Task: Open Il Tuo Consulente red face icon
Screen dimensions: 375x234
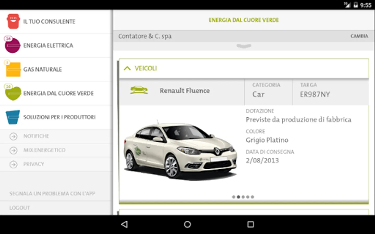Action: pyautogui.click(x=13, y=21)
